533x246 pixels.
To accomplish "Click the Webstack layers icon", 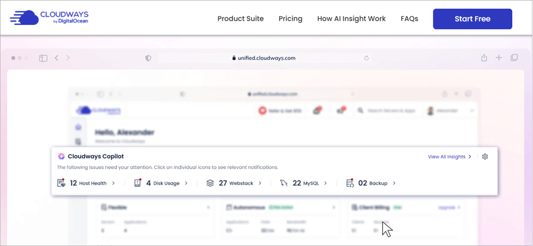I will point(210,183).
